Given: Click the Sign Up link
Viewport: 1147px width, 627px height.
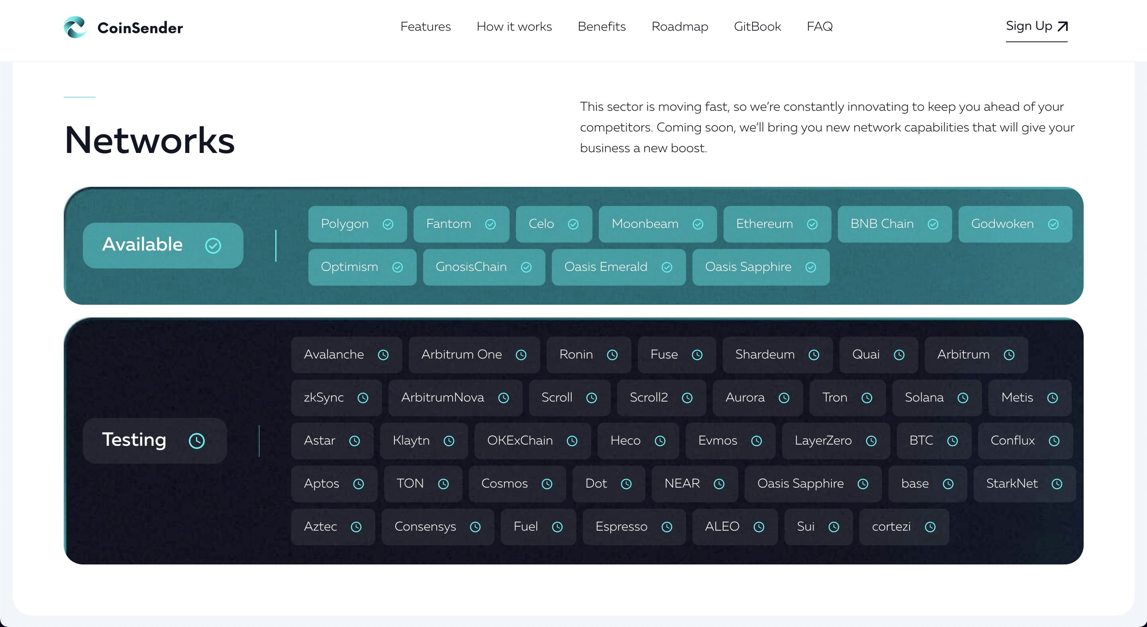Looking at the screenshot, I should click(1036, 26).
